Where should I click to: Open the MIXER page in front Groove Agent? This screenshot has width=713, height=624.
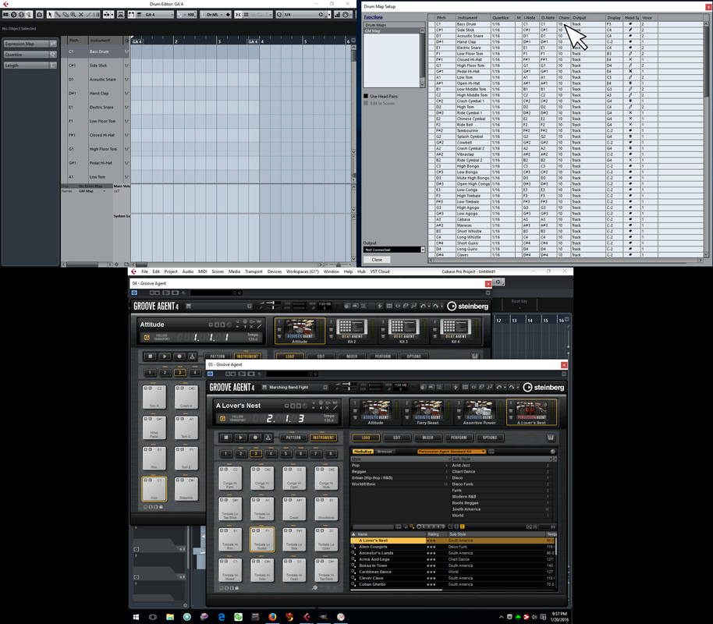pyautogui.click(x=428, y=438)
